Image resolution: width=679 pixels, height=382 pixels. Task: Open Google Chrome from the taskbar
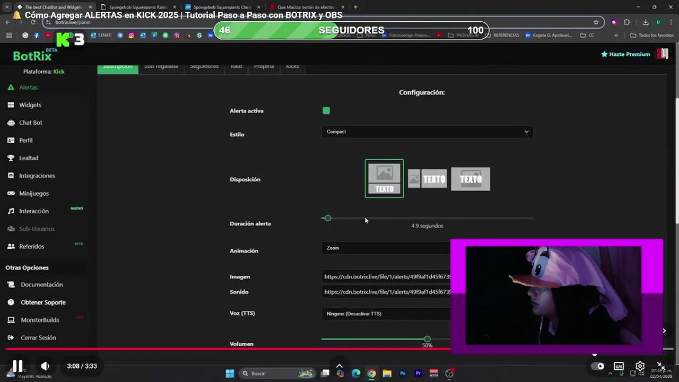point(371,374)
